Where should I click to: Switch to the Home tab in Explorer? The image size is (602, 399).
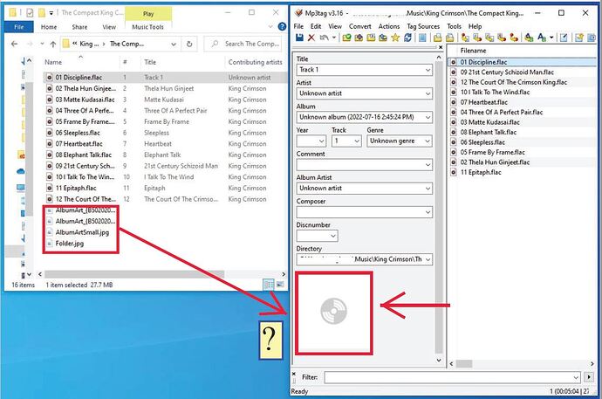pyautogui.click(x=49, y=27)
